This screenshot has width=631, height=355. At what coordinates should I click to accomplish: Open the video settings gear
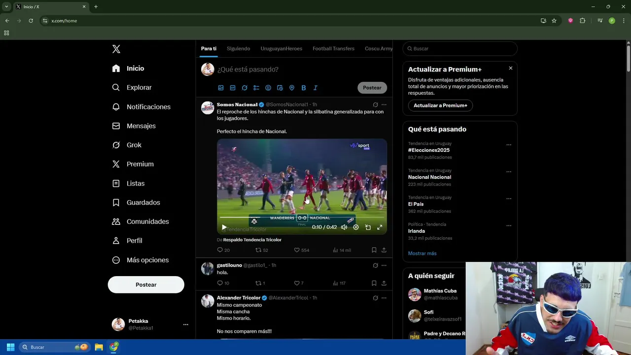pyautogui.click(x=356, y=227)
